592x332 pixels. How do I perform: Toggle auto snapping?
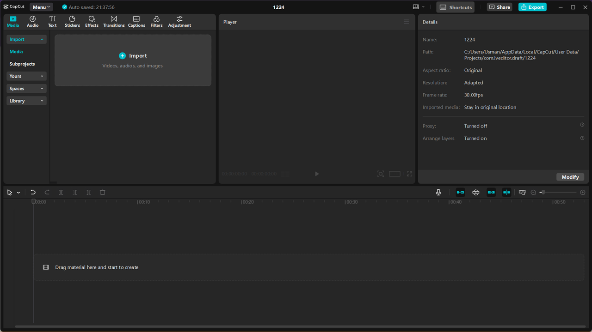click(476, 193)
